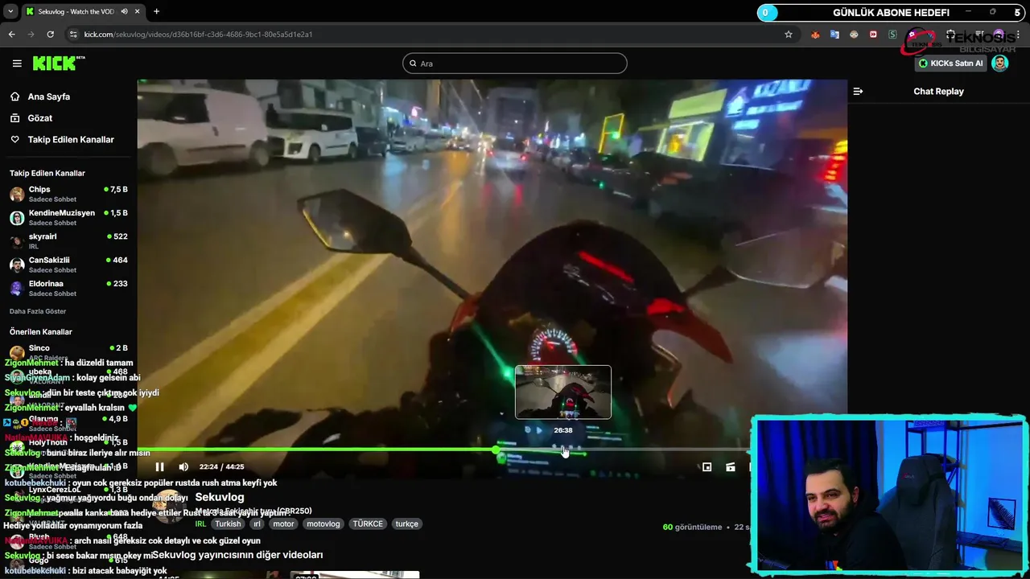Click the Sekuvlog channel name
Viewport: 1030px width, 579px height.
click(x=220, y=497)
